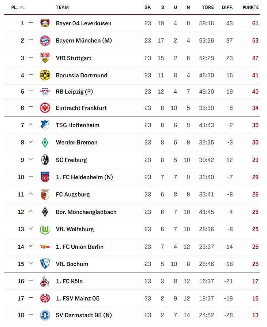The image size is (267, 327).
Task: Open Bor. Mönchengladbach team link
Action: (x=86, y=212)
